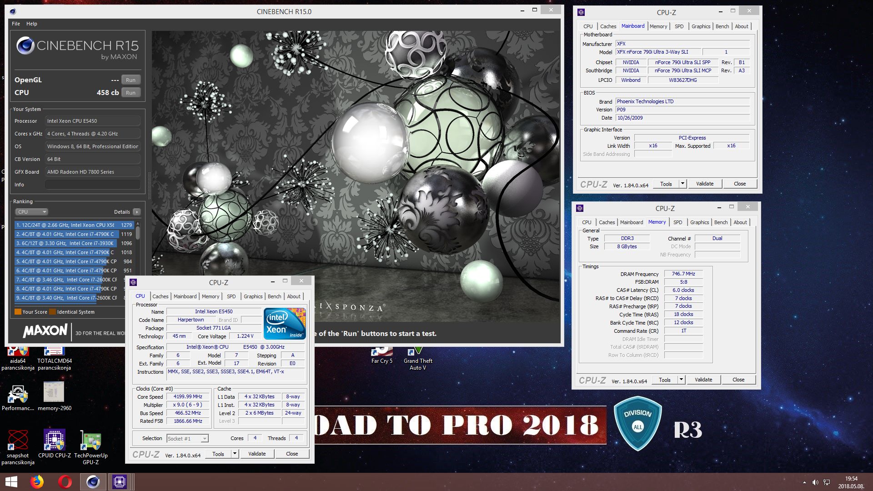This screenshot has height=491, width=873.
Task: Click the Intel Xeon inside logo
Action: (285, 324)
